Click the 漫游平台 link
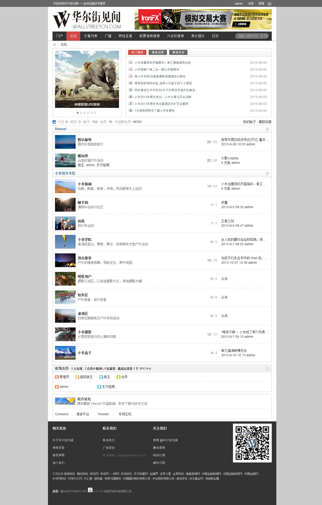The height and width of the screenshot is (505, 322). pos(83,414)
